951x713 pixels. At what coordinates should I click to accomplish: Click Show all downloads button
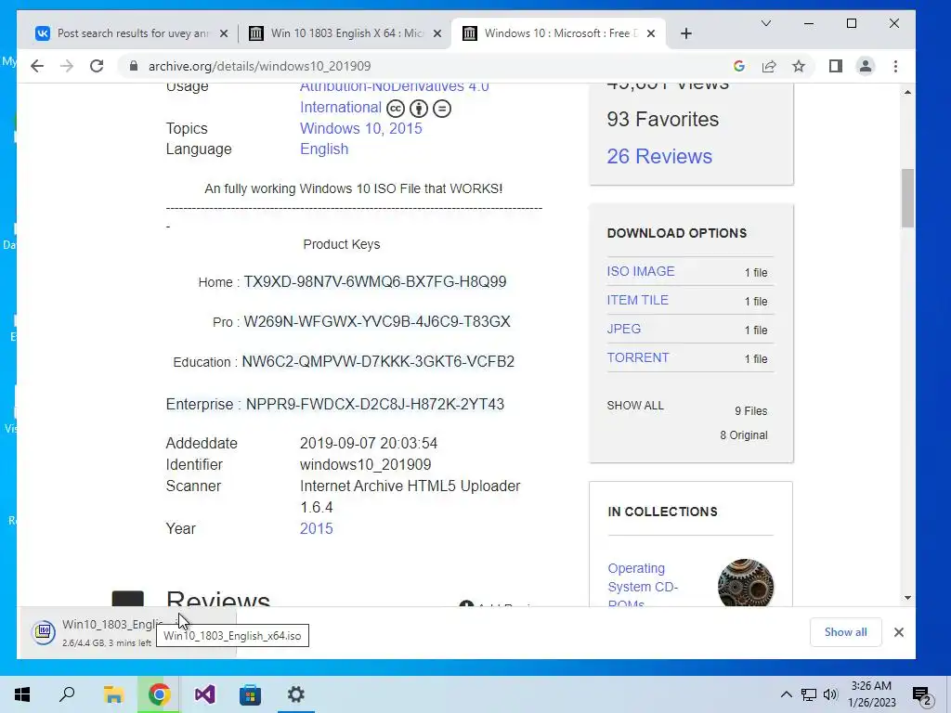click(845, 632)
